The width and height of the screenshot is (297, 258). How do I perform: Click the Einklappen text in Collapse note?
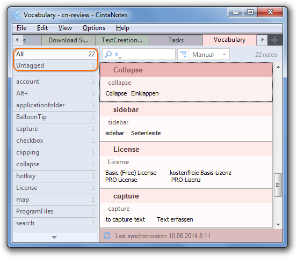145,93
